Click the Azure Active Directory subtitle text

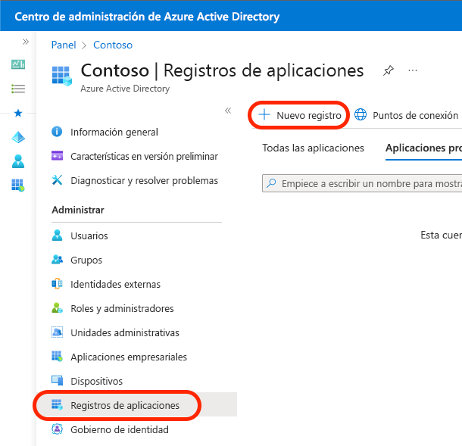(125, 89)
